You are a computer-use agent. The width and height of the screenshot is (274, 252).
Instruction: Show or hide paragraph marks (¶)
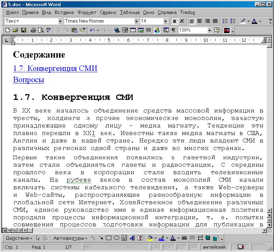point(173,30)
